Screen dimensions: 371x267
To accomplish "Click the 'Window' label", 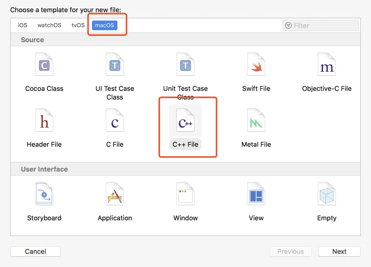I will 185,218.
